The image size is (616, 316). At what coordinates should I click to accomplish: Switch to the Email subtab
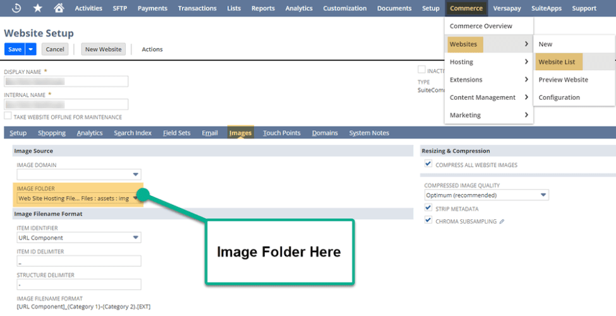[210, 133]
